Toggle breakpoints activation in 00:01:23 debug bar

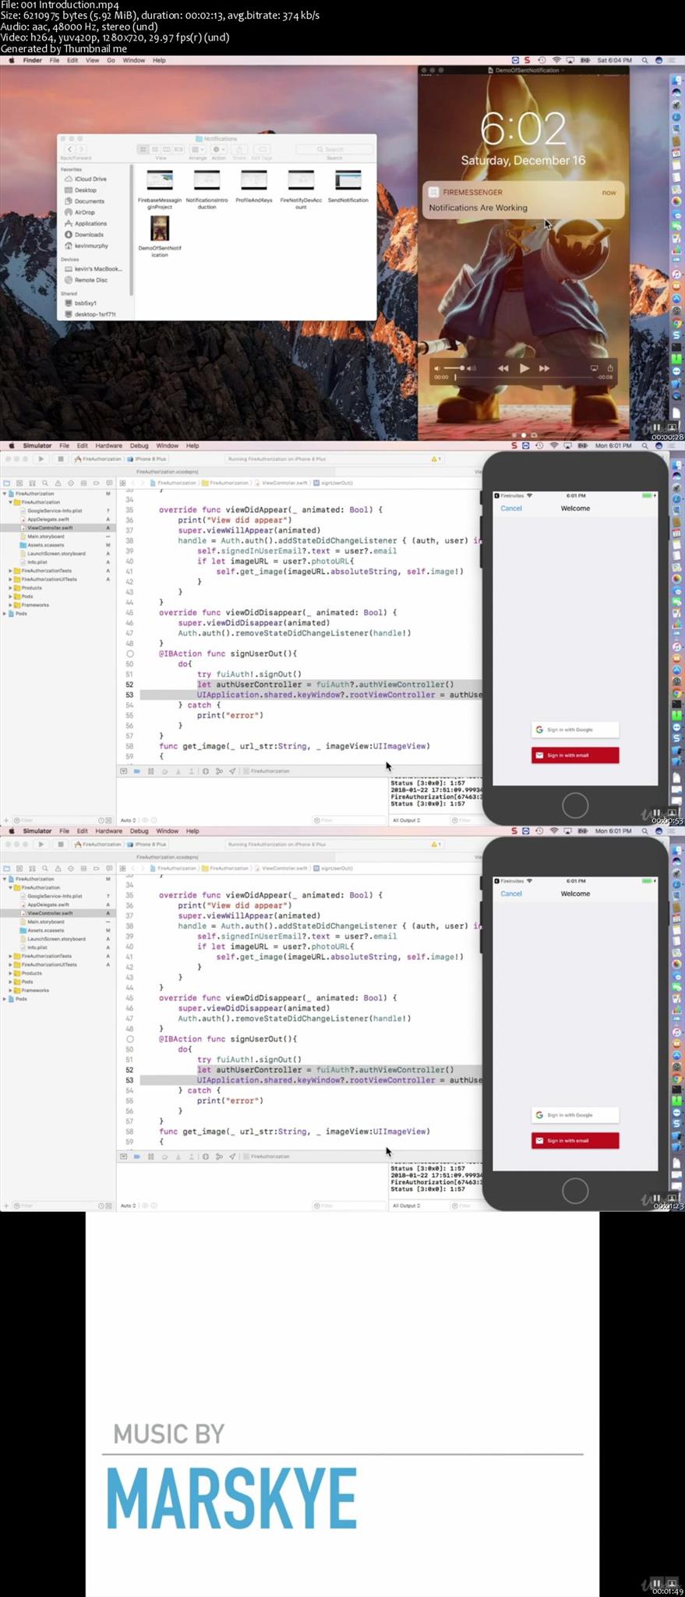pyautogui.click(x=136, y=1156)
